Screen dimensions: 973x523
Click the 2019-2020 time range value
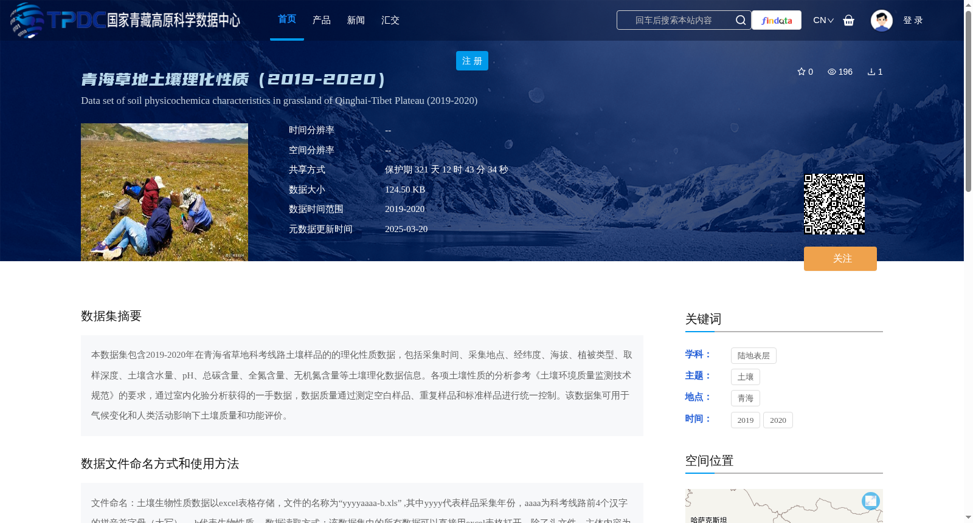pos(404,209)
